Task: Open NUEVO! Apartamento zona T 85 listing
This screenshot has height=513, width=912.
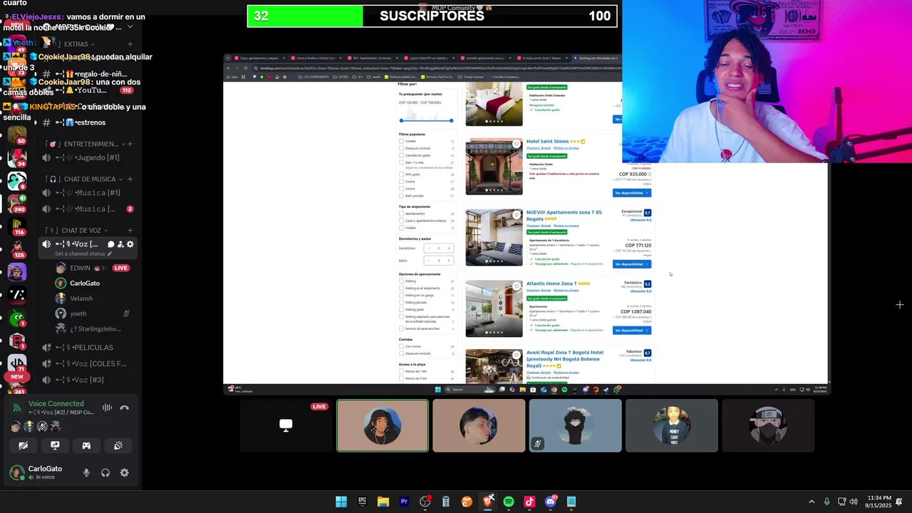Action: click(564, 215)
